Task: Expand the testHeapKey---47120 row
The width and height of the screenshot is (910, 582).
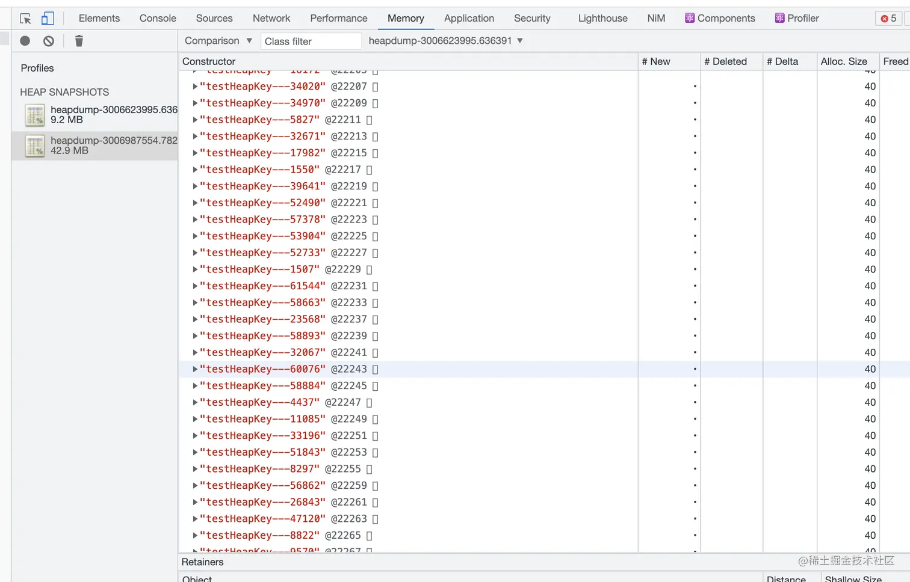Action: coord(195,519)
